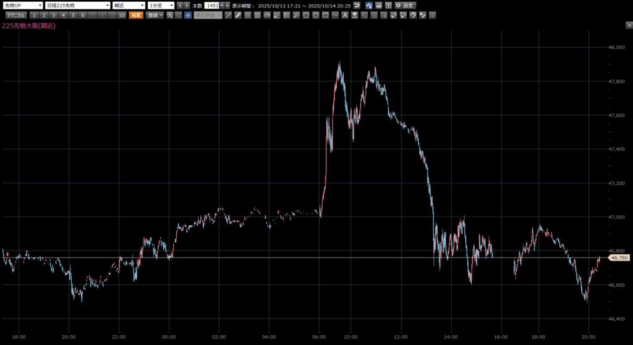Open the 先物OP product type dropdown
Screen dimensions: 633x345
pyautogui.click(x=22, y=5)
